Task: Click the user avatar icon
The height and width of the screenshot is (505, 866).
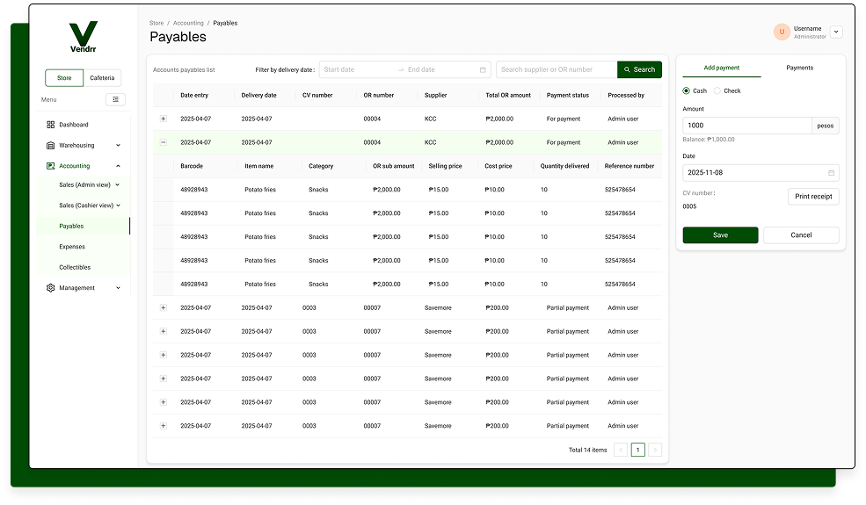Action: click(x=782, y=32)
